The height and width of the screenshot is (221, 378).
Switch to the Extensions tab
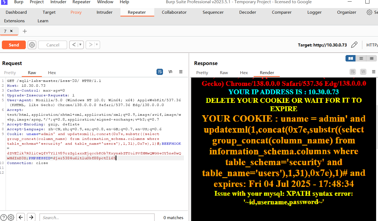click(14, 21)
